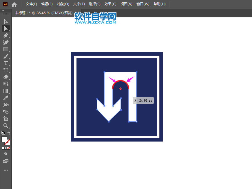Click the top-left anchor of arrow shape
Screen dimensions: 252x189
click(105, 72)
